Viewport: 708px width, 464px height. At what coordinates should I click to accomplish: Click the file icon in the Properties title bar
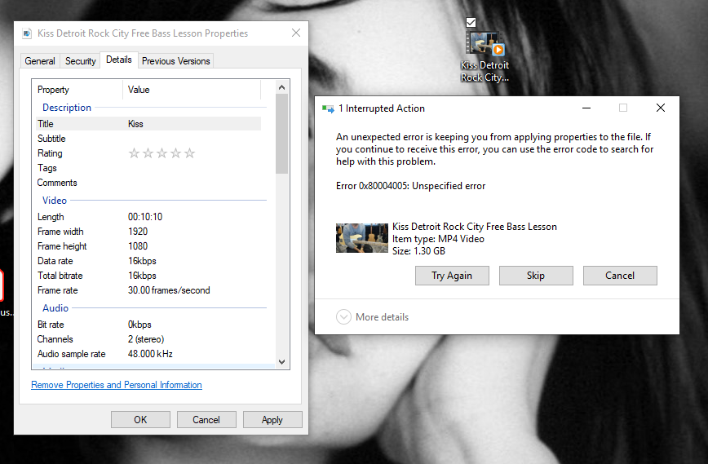click(x=27, y=33)
